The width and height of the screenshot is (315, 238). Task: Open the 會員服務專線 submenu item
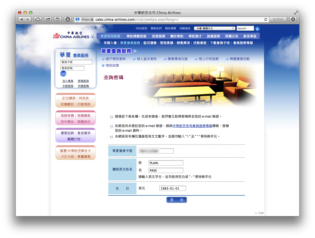point(243,43)
